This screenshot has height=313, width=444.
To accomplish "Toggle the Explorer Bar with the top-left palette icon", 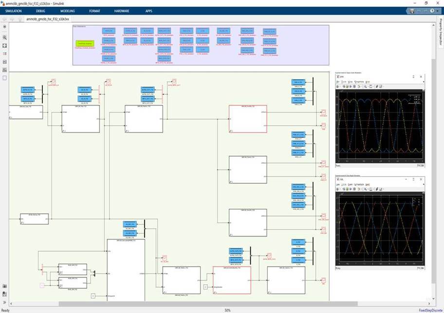I will pyautogui.click(x=4, y=27).
